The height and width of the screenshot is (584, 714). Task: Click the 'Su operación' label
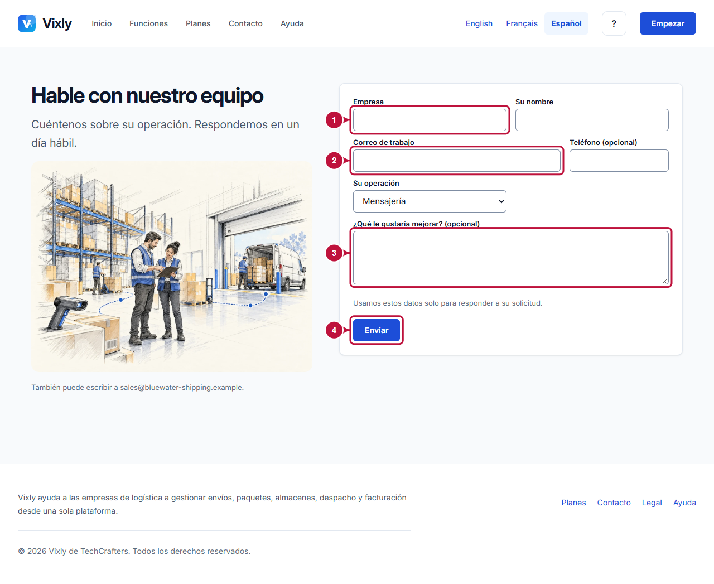point(376,183)
